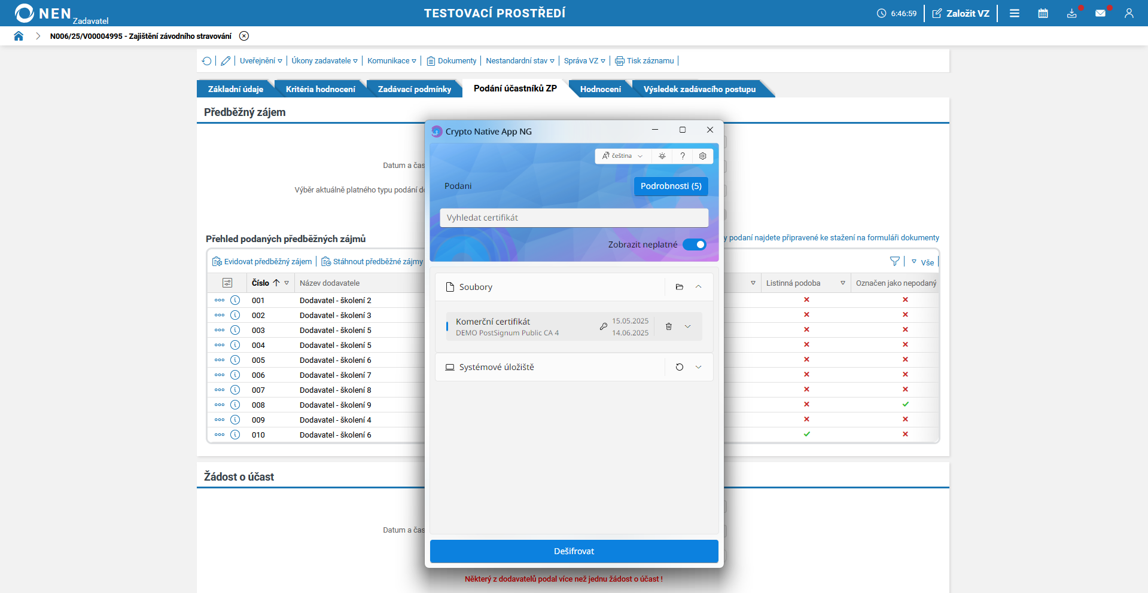Viewport: 1148px width, 593px height.
Task: Switch to the Základní údaje tab
Action: [x=236, y=89]
